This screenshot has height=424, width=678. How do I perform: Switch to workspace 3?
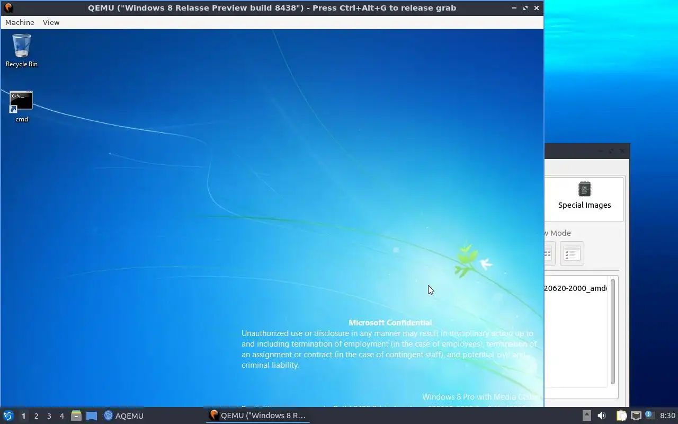pyautogui.click(x=49, y=416)
